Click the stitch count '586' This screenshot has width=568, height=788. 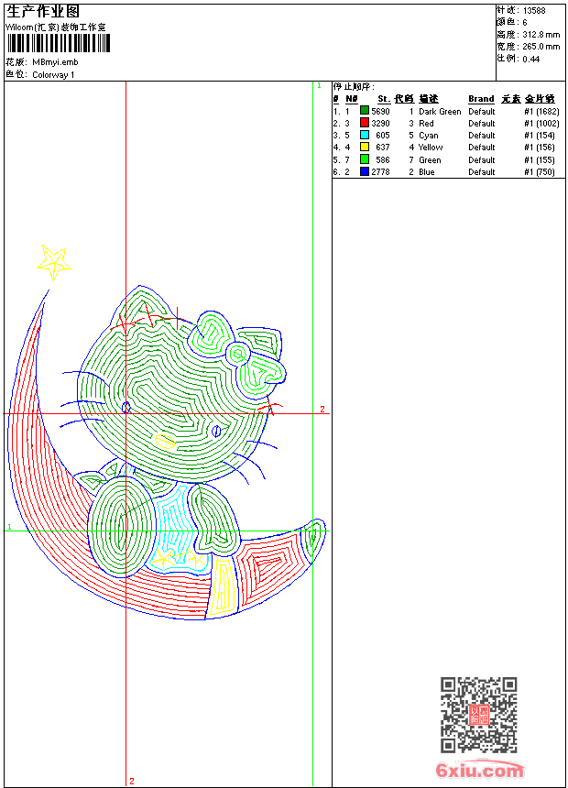[383, 160]
